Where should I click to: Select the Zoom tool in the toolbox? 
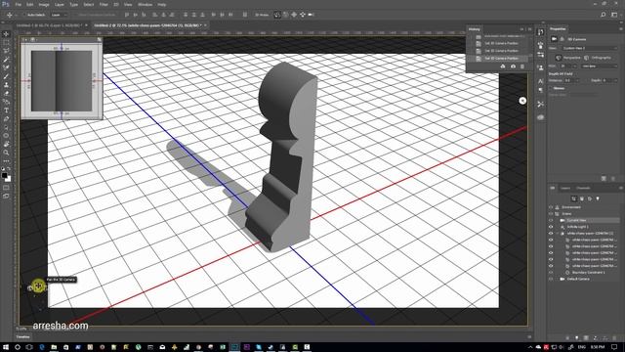pos(6,153)
